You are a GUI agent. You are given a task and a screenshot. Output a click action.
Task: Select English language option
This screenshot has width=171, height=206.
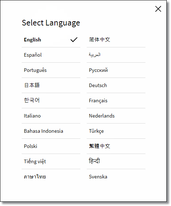(51, 40)
